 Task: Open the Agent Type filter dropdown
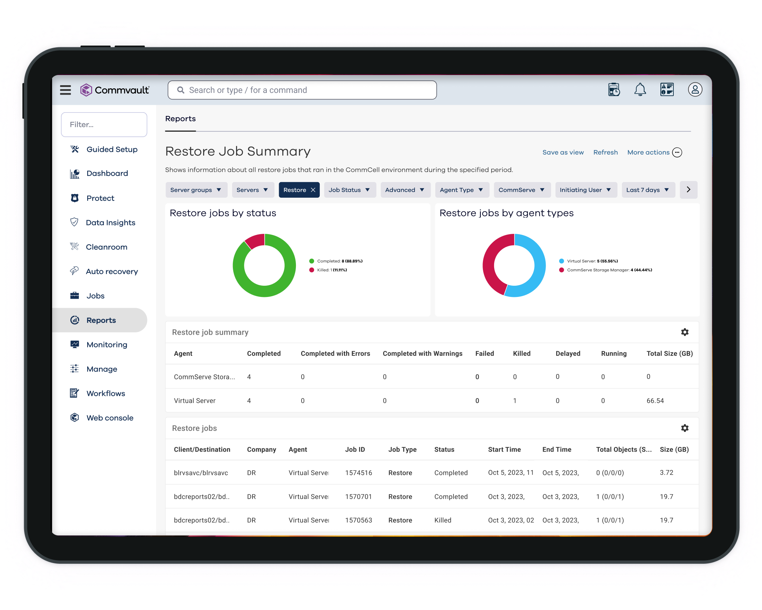[462, 190]
